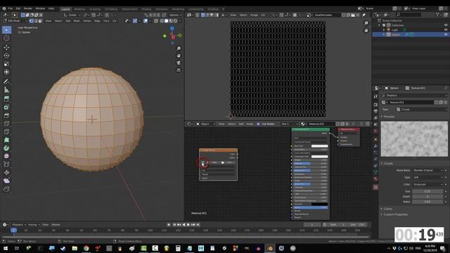
Task: Click image browse icon in Image Texture node
Action: (203, 162)
